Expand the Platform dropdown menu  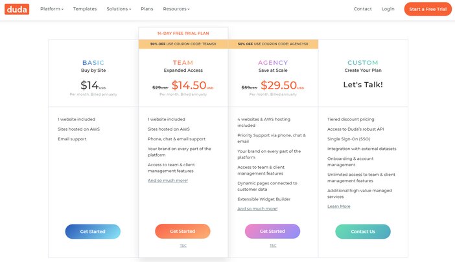pos(52,9)
